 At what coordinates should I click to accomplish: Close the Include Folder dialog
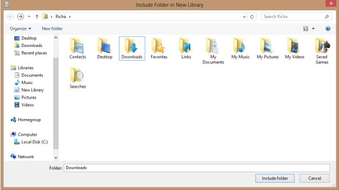coord(331,4)
